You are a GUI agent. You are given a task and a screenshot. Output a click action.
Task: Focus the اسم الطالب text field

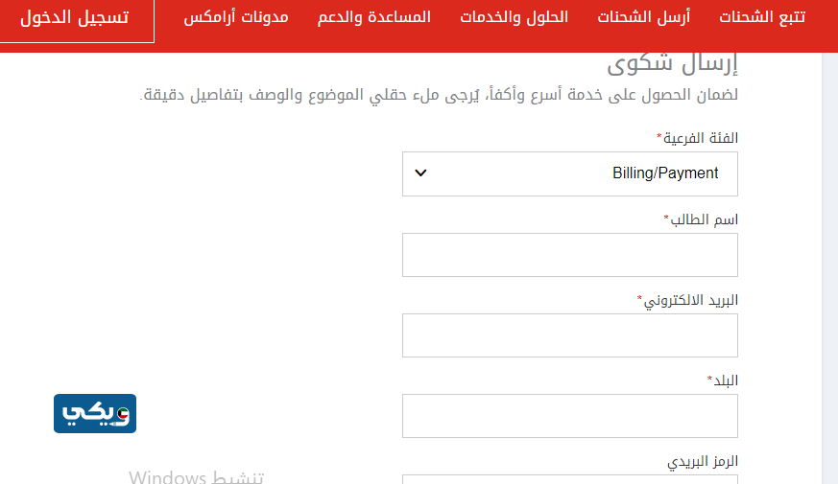[x=569, y=254]
